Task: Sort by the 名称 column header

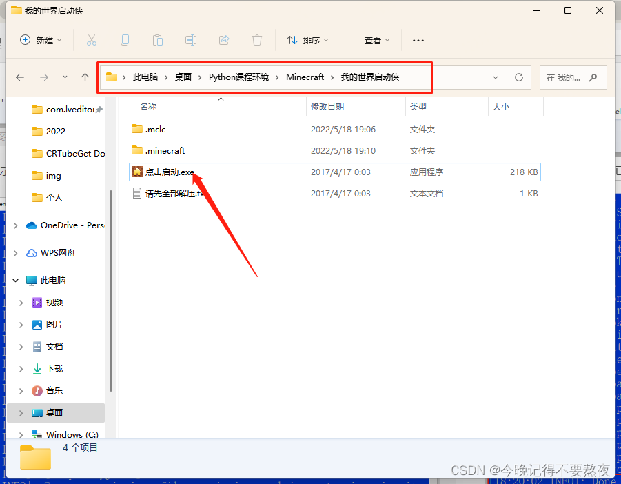Action: (x=147, y=107)
